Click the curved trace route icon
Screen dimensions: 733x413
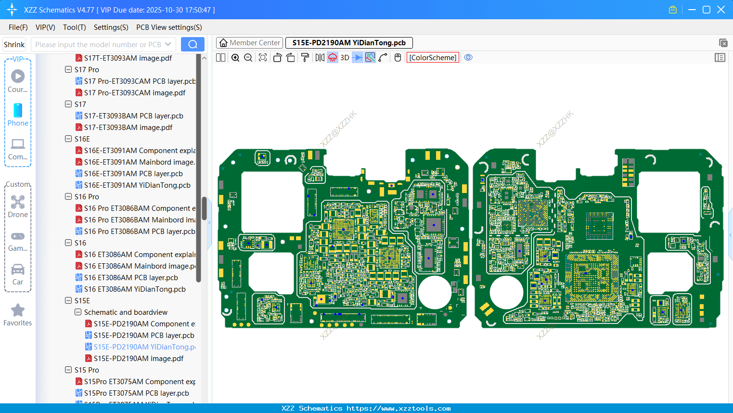tap(383, 58)
